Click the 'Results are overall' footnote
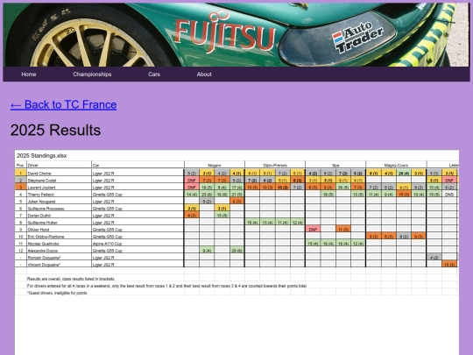473x355 pixels. 71,279
